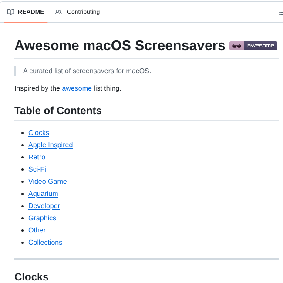Screen dimensions: 283x283
Task: Visit the Graphics contents link
Action: point(42,218)
